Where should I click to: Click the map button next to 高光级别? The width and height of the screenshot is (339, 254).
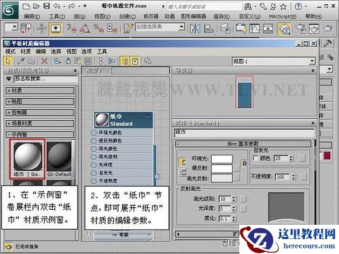click(x=243, y=199)
